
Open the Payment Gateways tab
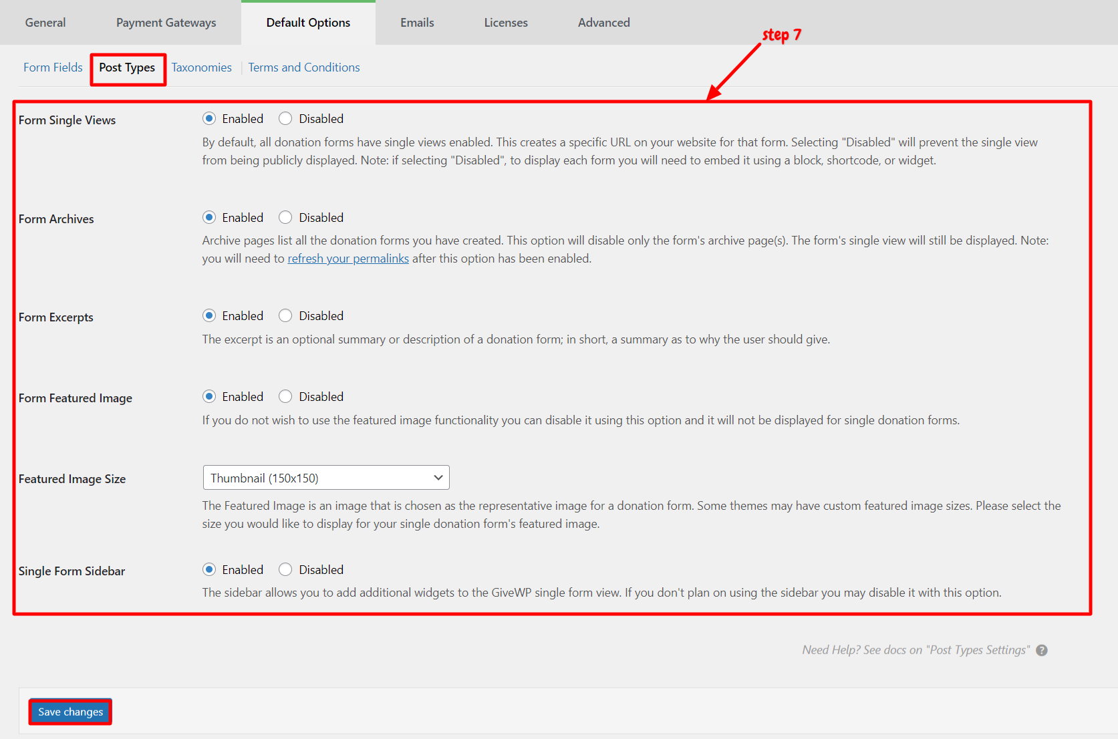coord(166,23)
